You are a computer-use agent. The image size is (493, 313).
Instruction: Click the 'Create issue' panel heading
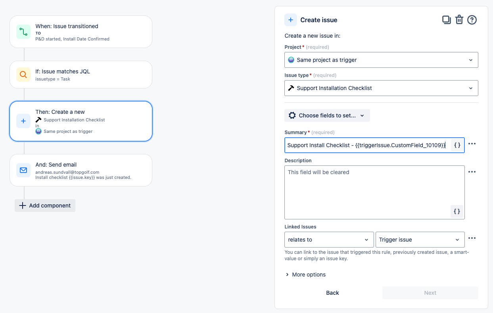click(319, 20)
